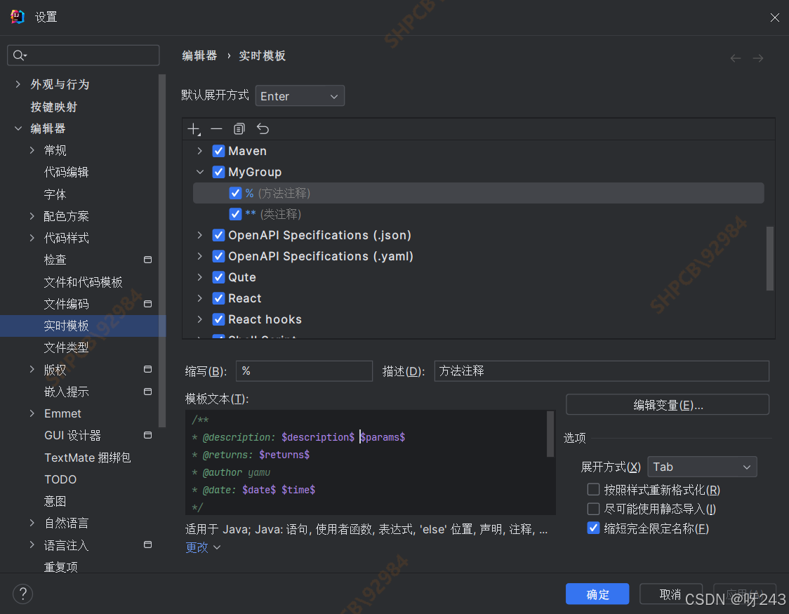Add a new live template
Screen dimensions: 789x614
point(194,129)
